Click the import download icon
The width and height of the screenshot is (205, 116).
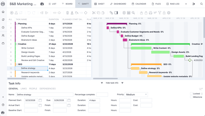[141, 13]
